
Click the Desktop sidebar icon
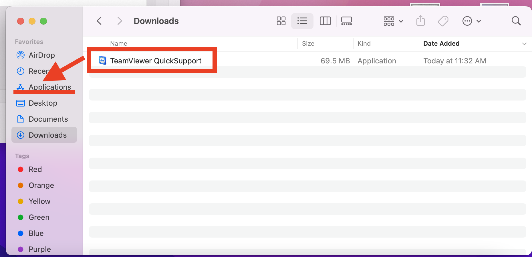21,103
